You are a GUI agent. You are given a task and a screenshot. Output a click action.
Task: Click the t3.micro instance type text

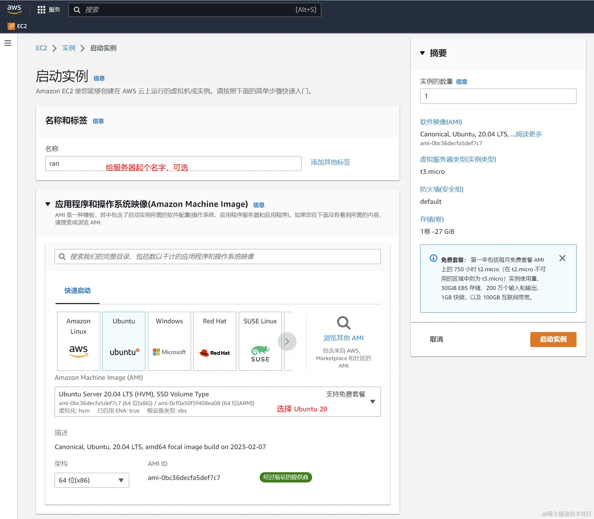(x=432, y=172)
